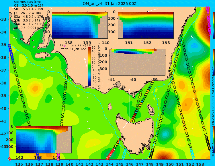Click longitude label 150 on the bottom axis
Screen dimensions: 215x166
170,164
